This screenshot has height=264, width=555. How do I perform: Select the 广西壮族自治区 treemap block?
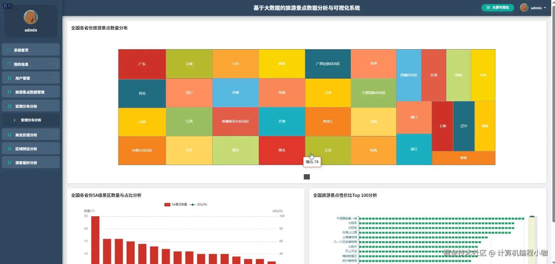tap(328, 64)
